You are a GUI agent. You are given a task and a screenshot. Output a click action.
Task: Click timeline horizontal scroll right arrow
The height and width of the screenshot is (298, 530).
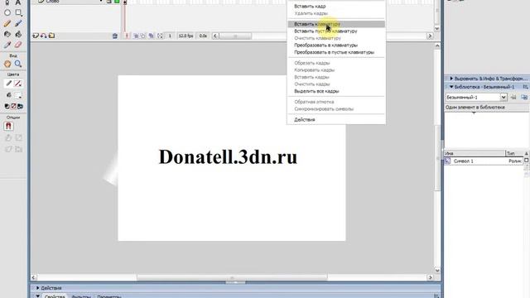[430, 36]
